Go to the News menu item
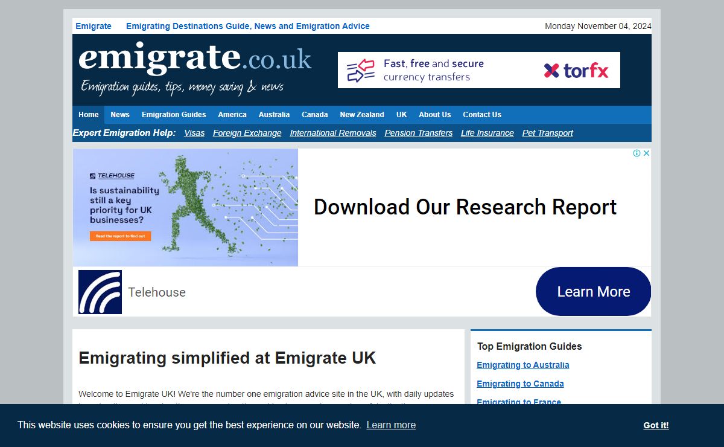Viewport: 724px width, 447px height. (x=120, y=115)
